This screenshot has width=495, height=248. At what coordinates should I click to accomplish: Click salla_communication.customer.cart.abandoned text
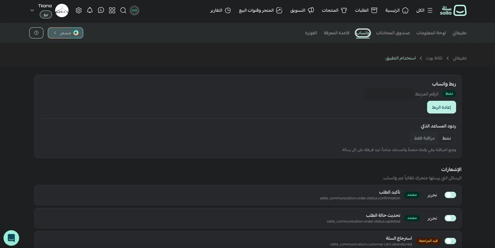(371, 244)
